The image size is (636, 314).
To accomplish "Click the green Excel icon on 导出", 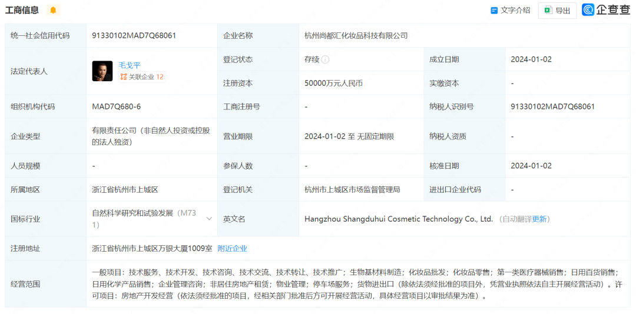I will tap(548, 11).
